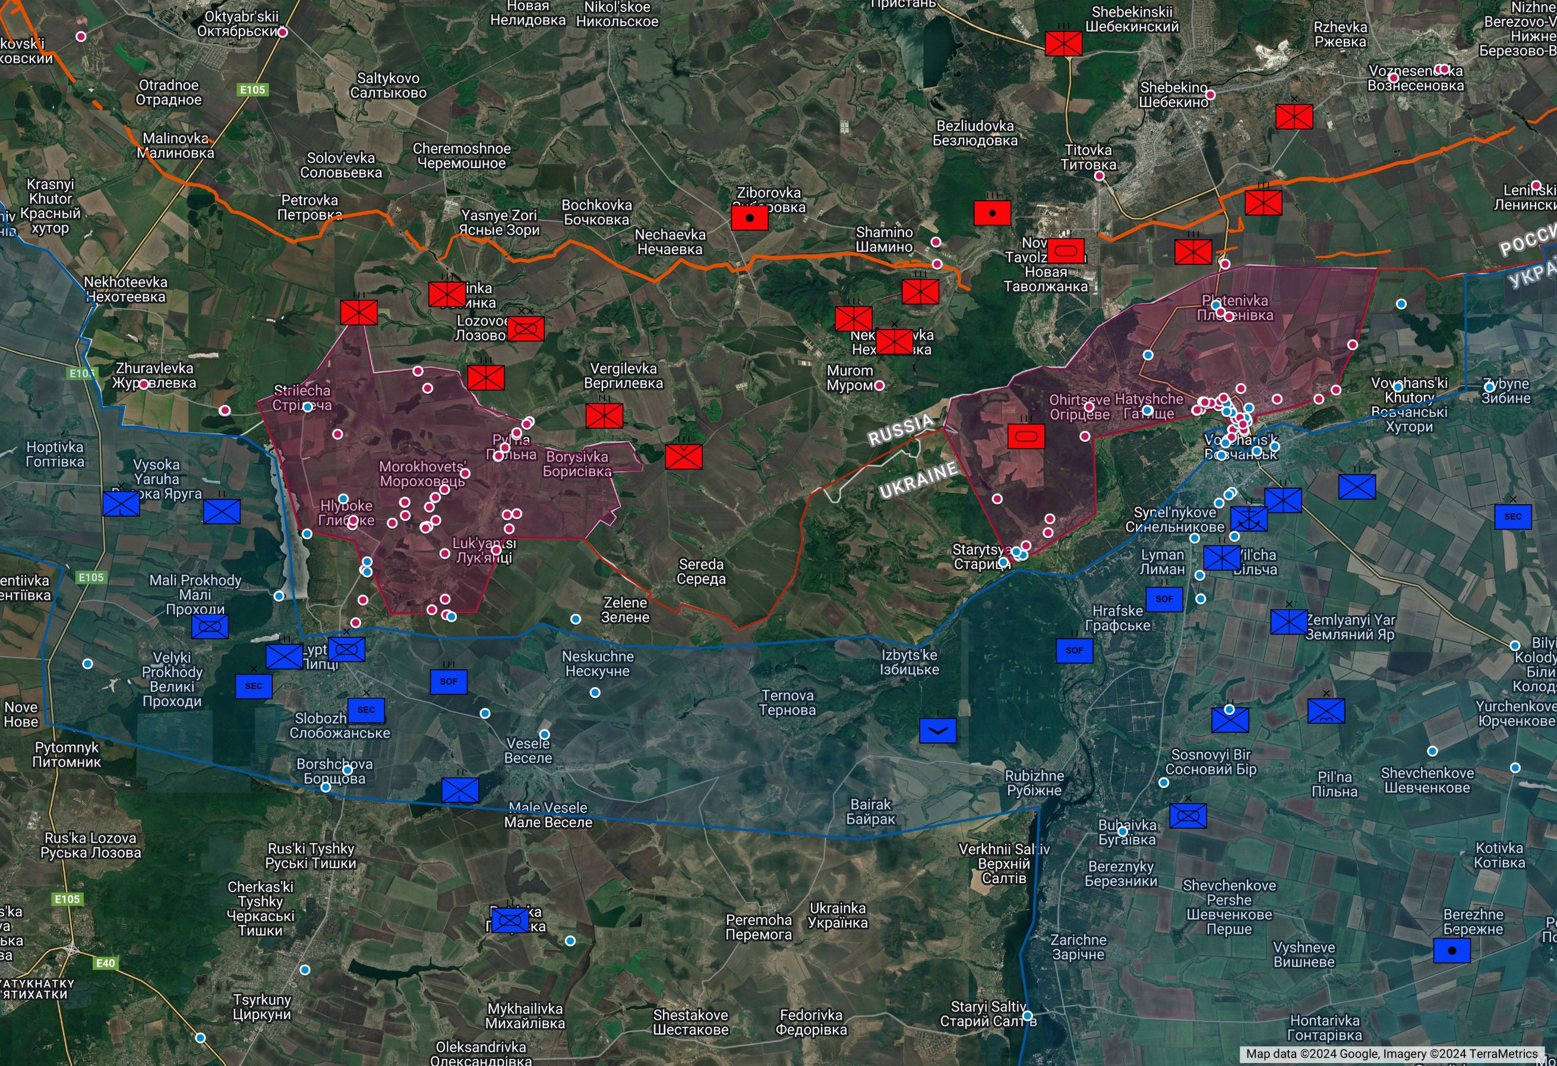Click the blue anchor unit marker near Synelnykove
The width and height of the screenshot is (1557, 1066).
(x=1249, y=519)
